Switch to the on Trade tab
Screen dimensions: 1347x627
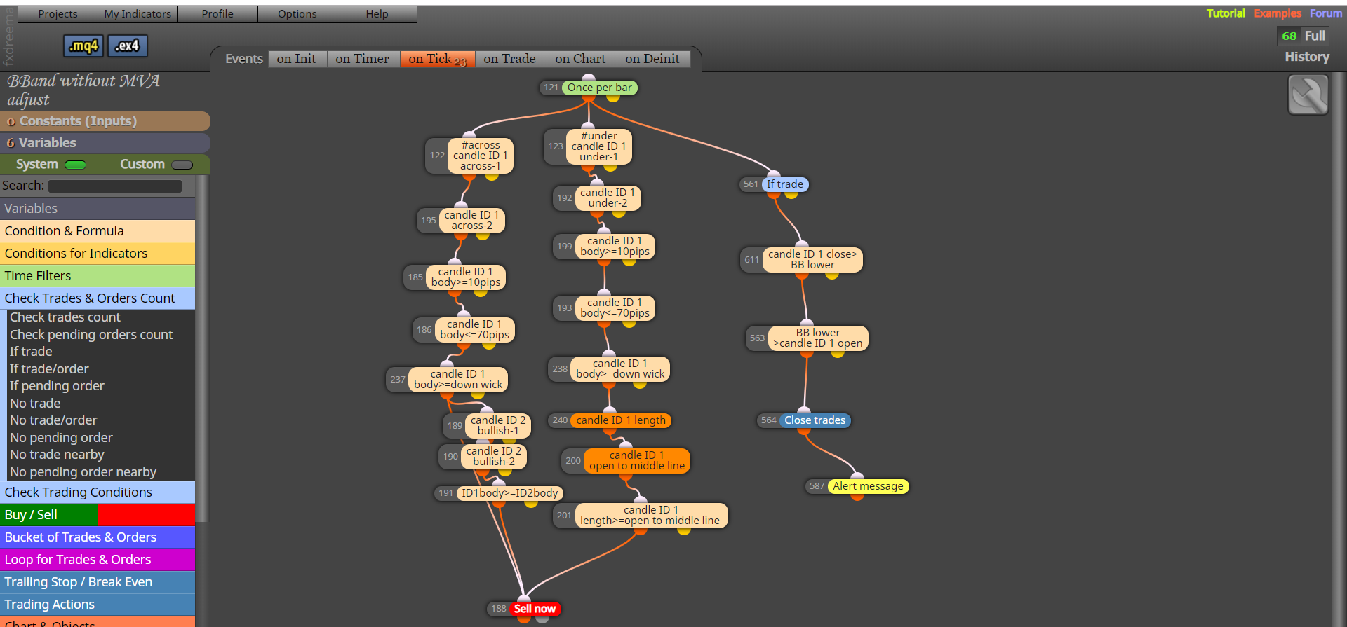click(509, 60)
